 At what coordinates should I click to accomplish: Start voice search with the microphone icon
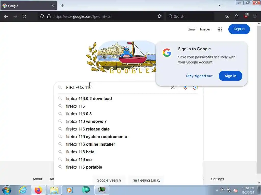tap(185, 88)
